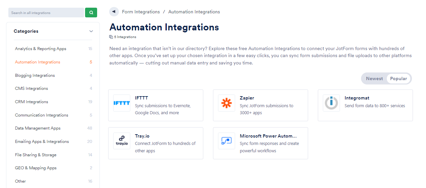
Task: Open the Microsoft Power Automate icon
Action: 226,141
